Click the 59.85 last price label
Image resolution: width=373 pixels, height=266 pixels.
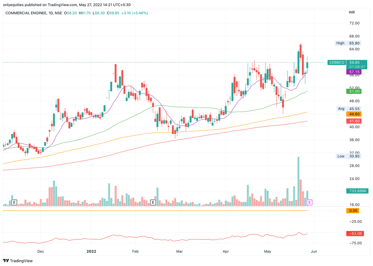pyautogui.click(x=354, y=63)
